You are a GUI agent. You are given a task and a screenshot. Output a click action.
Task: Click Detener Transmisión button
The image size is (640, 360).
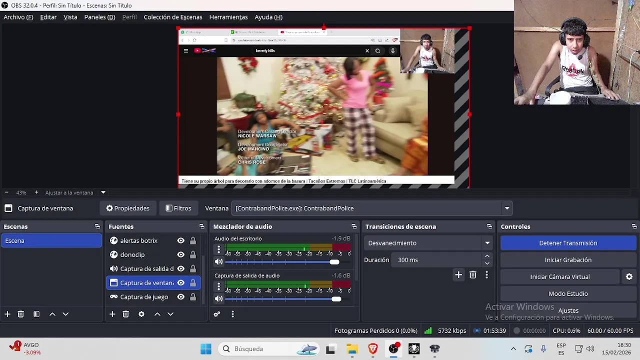(568, 243)
